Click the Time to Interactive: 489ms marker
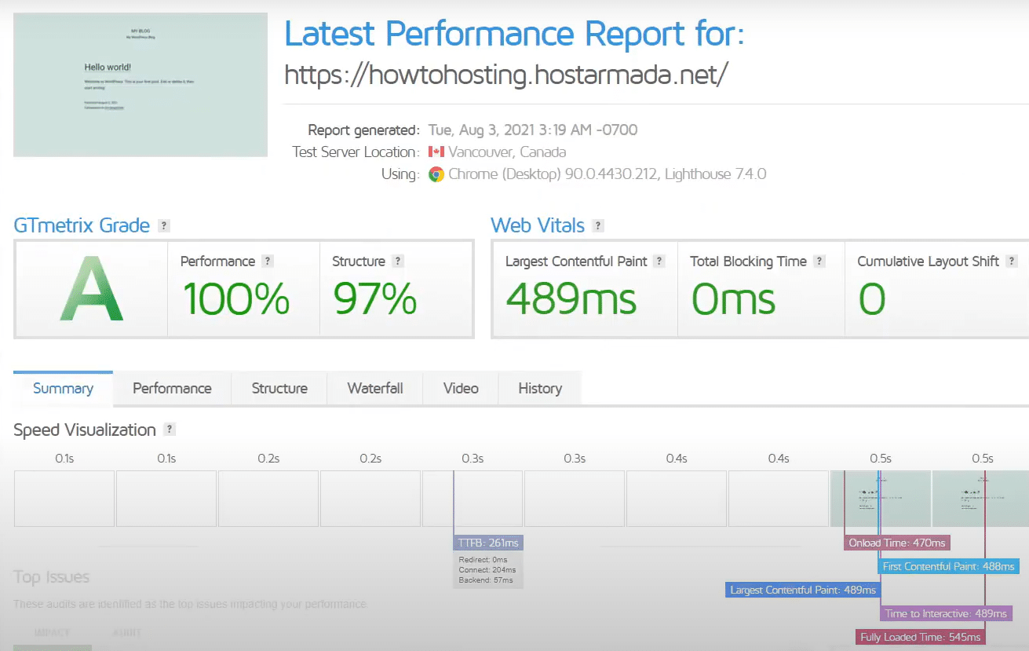This screenshot has height=651, width=1029. tap(946, 613)
